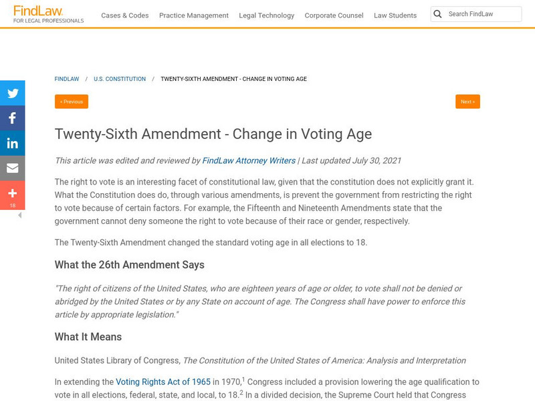Open more sharing options plus icon
Viewport: 535px width, 401px height.
pos(12,193)
